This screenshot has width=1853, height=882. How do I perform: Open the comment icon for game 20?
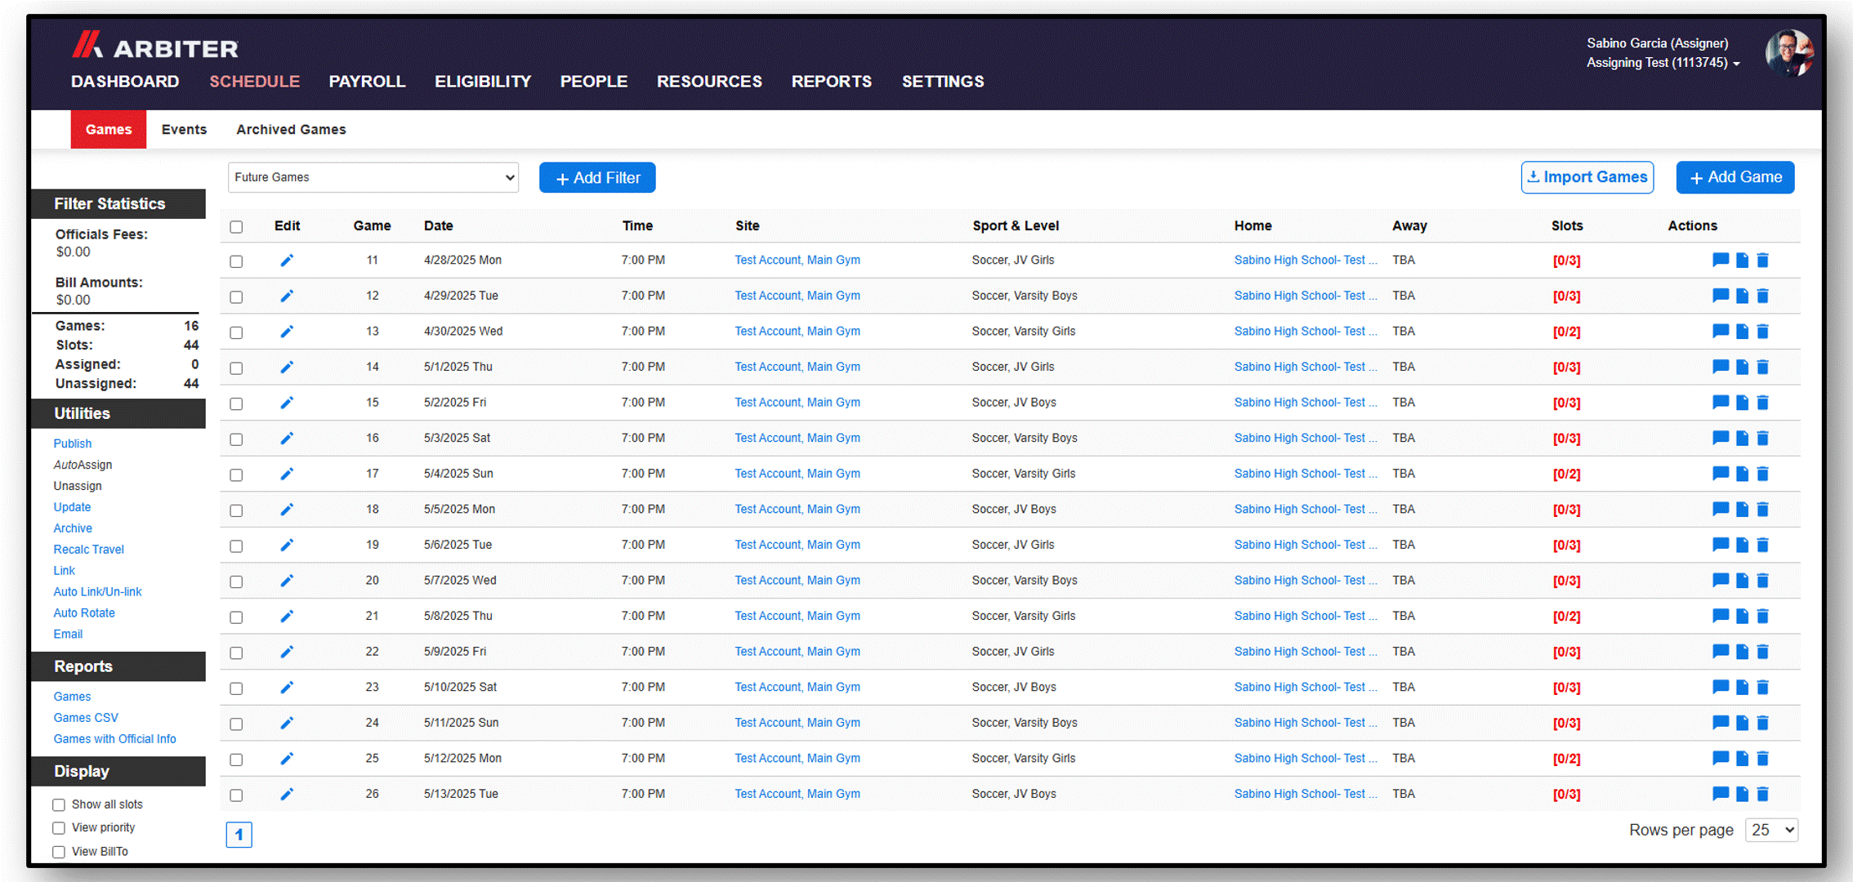click(x=1721, y=581)
